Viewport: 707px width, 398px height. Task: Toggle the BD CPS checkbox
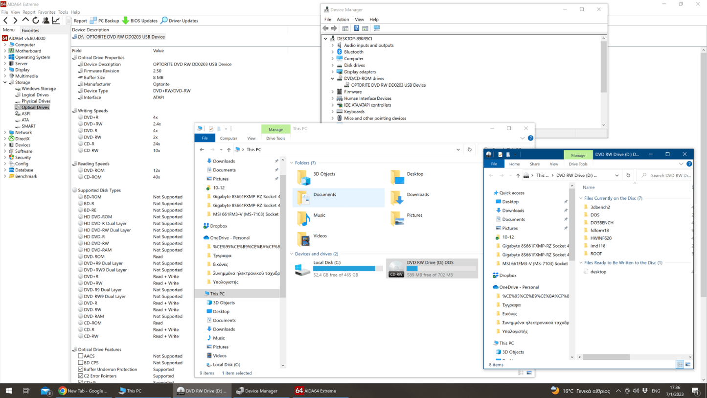(x=81, y=363)
